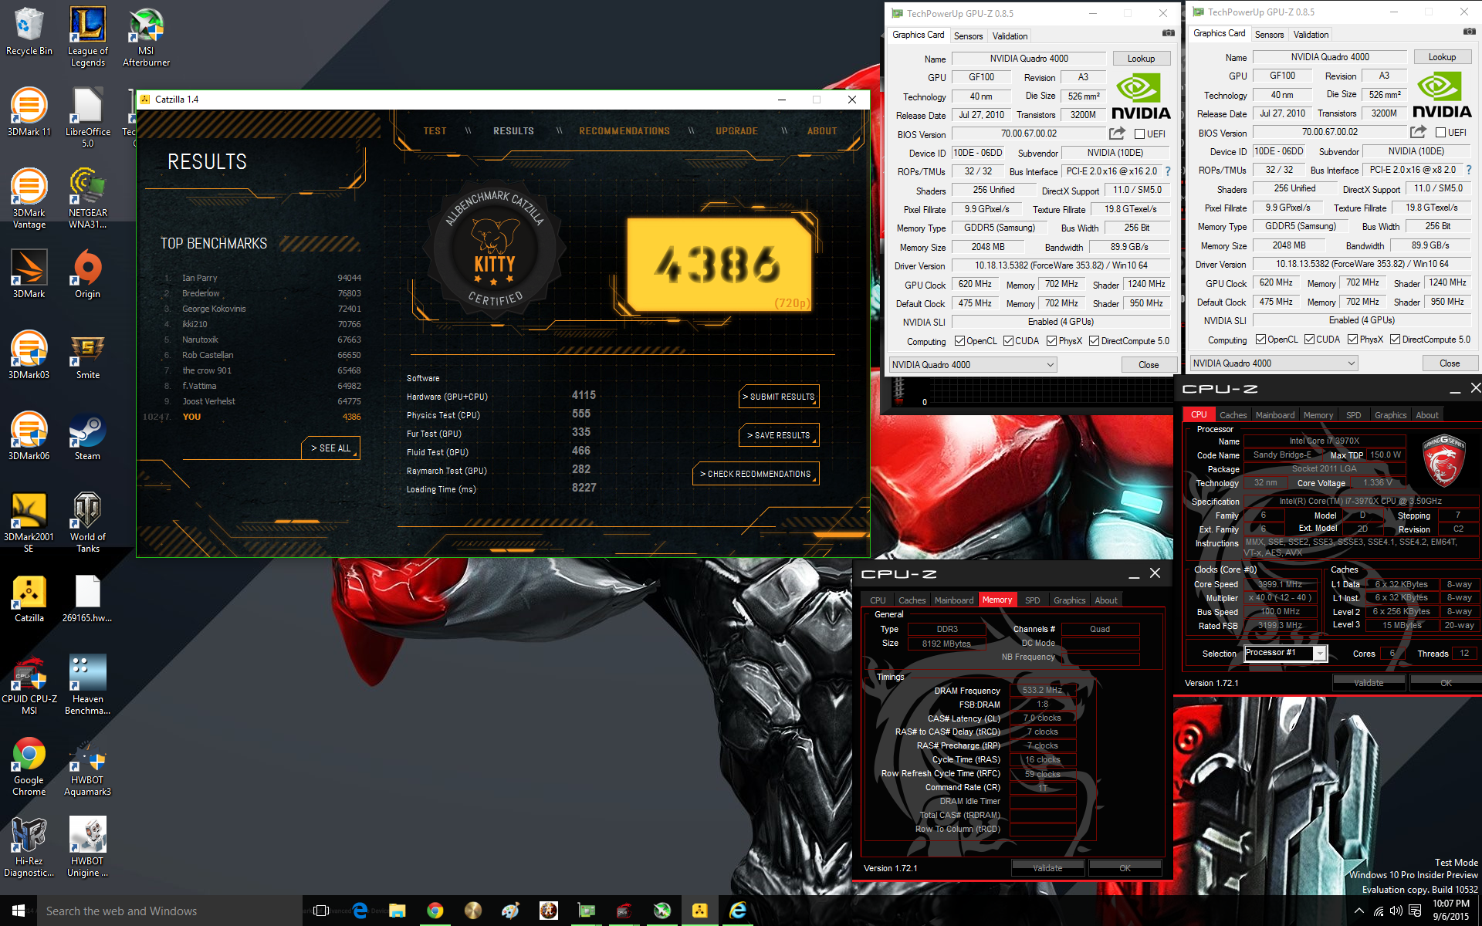This screenshot has height=926, width=1482.
Task: Open ABOUT tab in Catzilla
Action: [822, 131]
